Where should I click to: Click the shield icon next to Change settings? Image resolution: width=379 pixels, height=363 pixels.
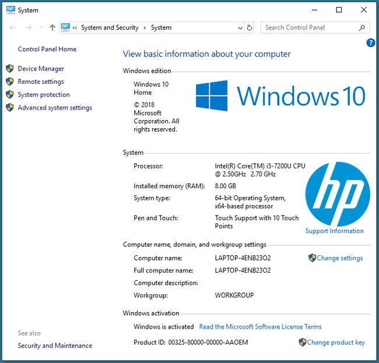312,258
